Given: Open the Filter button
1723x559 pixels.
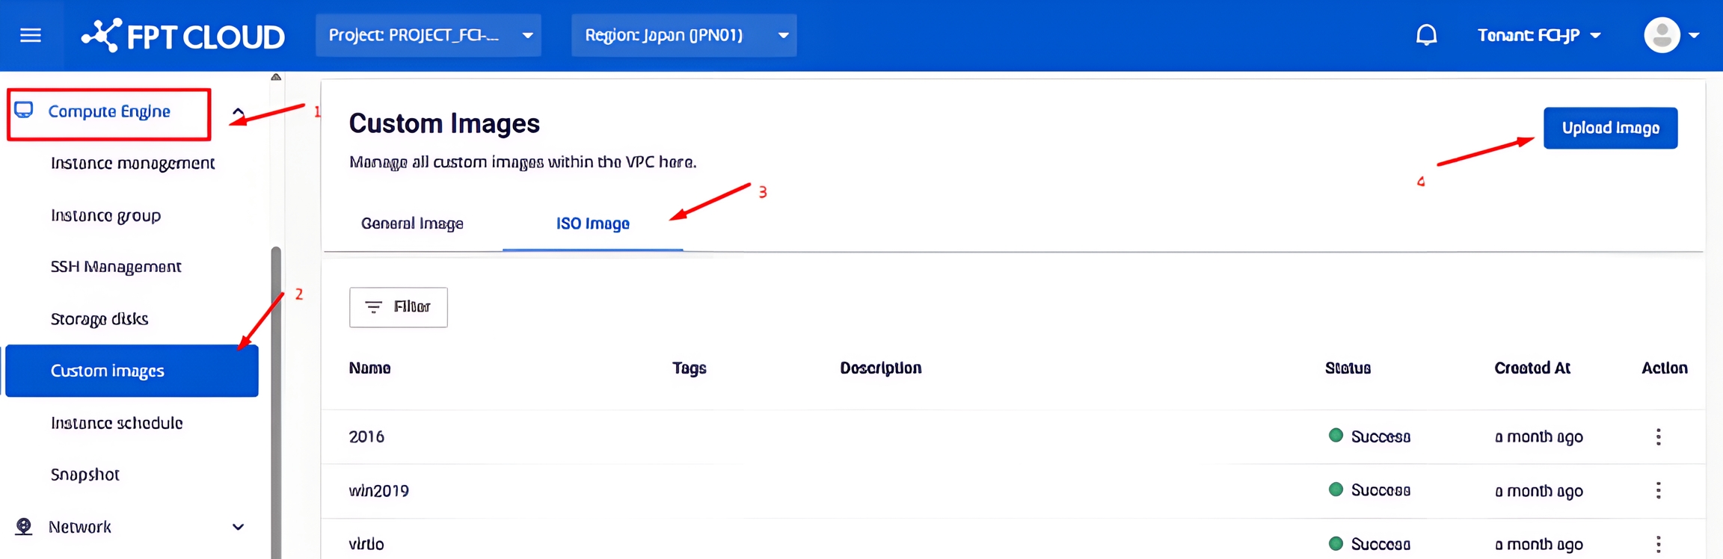Looking at the screenshot, I should (398, 307).
